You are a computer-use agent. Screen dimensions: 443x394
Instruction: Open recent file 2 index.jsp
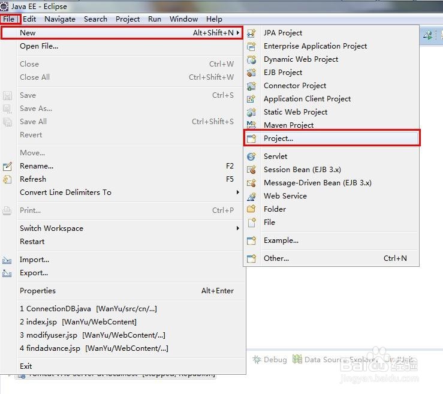(x=122, y=322)
